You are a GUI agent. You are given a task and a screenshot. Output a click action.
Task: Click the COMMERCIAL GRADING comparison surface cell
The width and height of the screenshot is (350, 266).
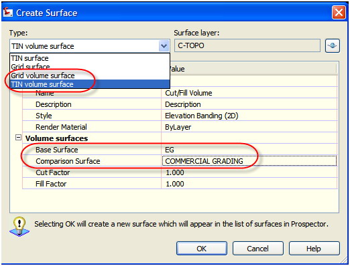[249, 161]
